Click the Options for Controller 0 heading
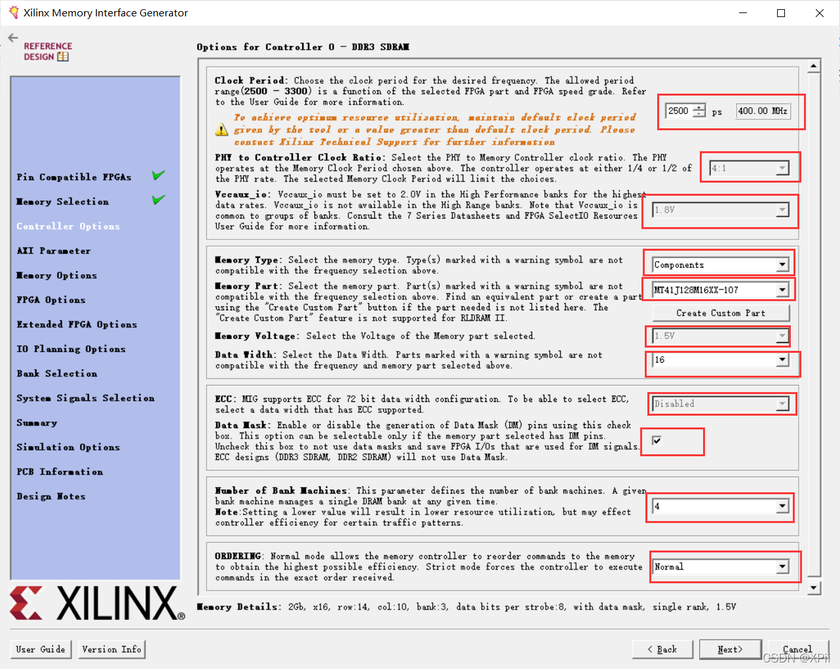 [x=303, y=47]
